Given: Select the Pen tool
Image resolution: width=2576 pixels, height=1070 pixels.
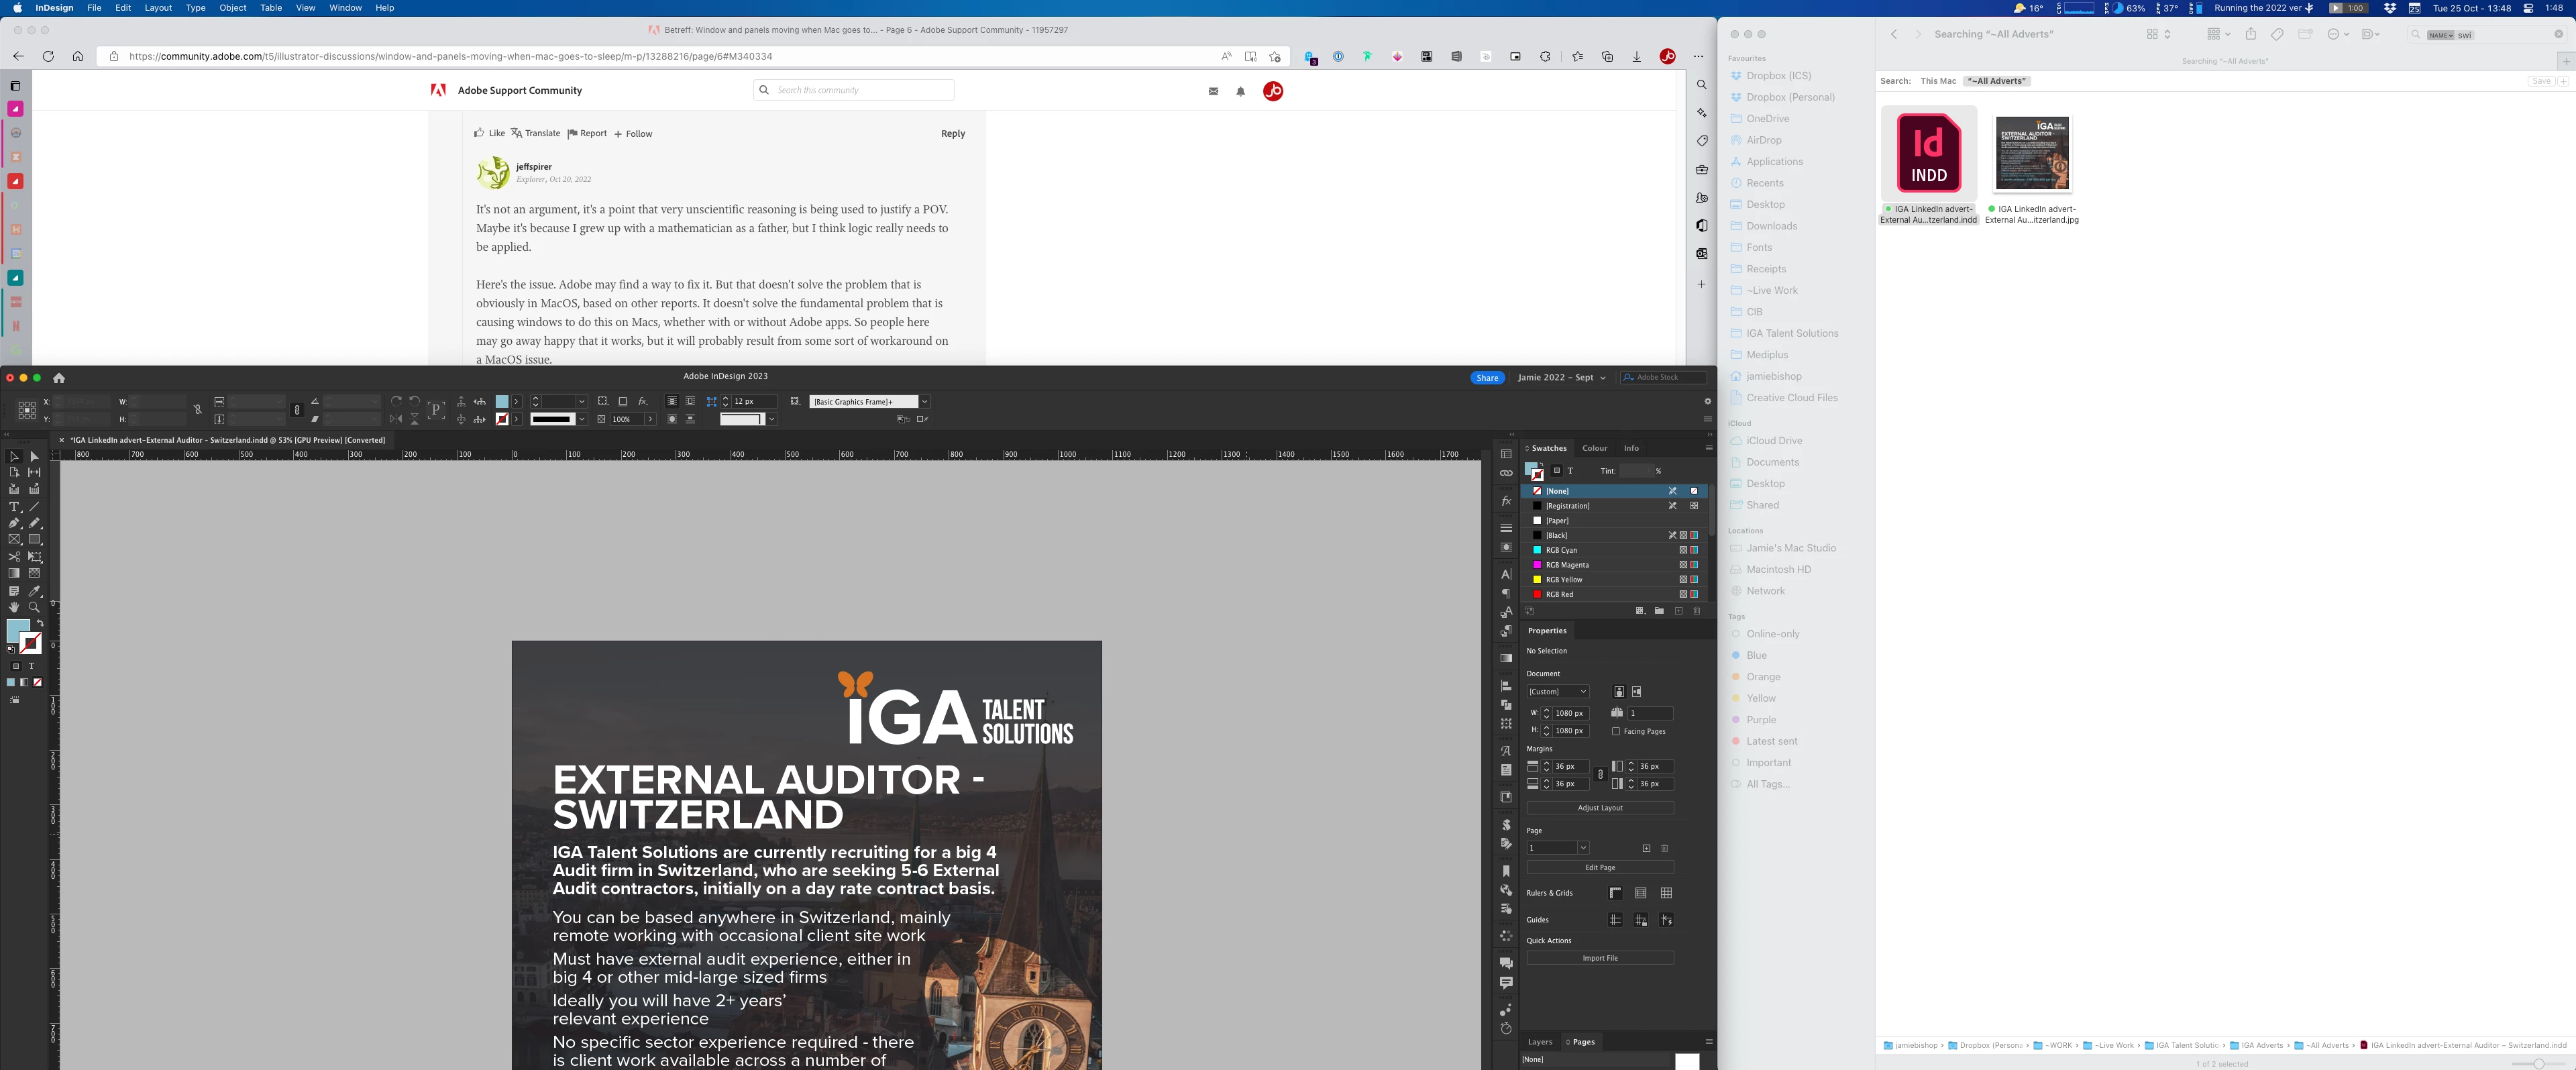Looking at the screenshot, I should pos(14,523).
